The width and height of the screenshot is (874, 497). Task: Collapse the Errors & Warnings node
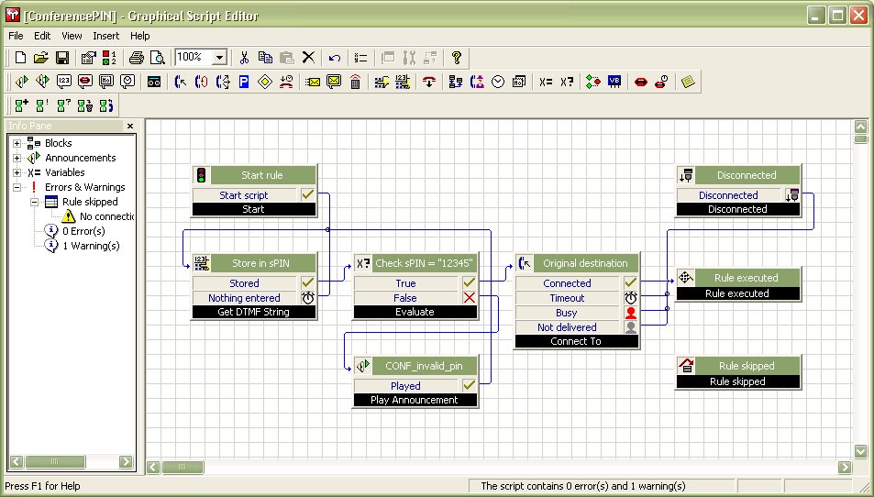[17, 187]
